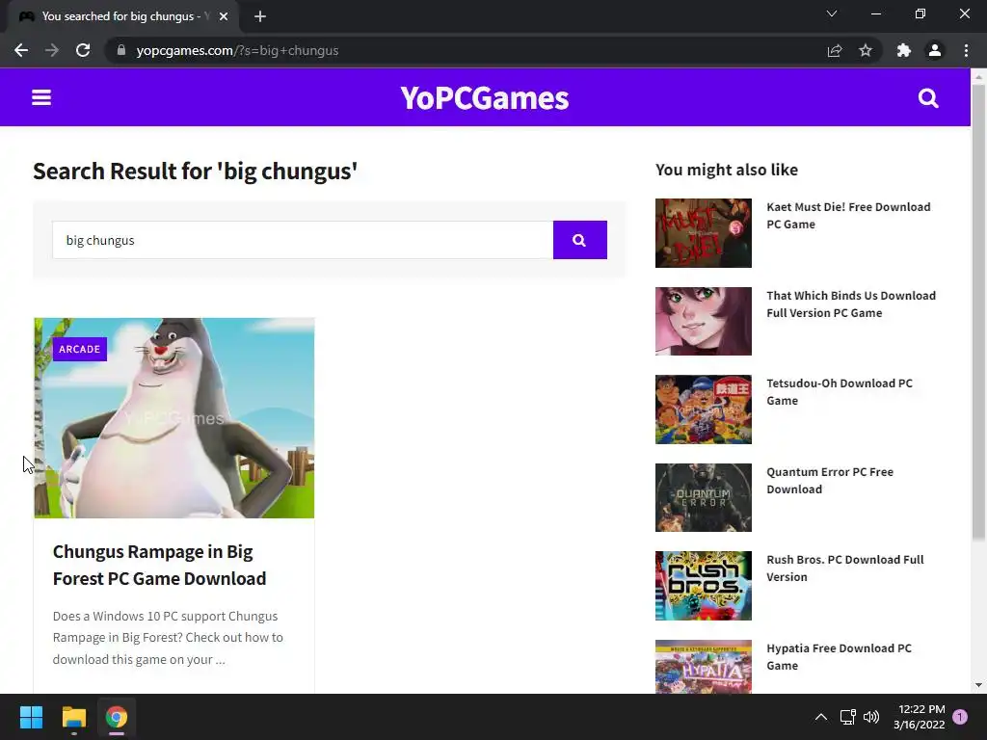The width and height of the screenshot is (987, 740).
Task: Open Chrome three-dot menu
Action: click(966, 50)
